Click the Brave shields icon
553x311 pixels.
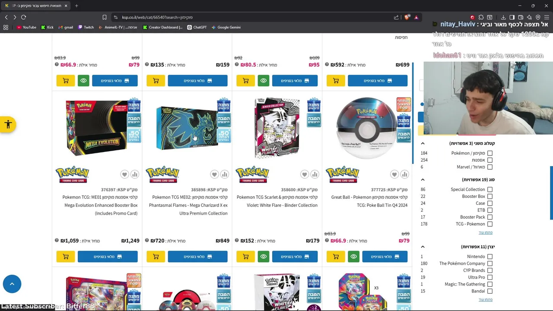(407, 17)
